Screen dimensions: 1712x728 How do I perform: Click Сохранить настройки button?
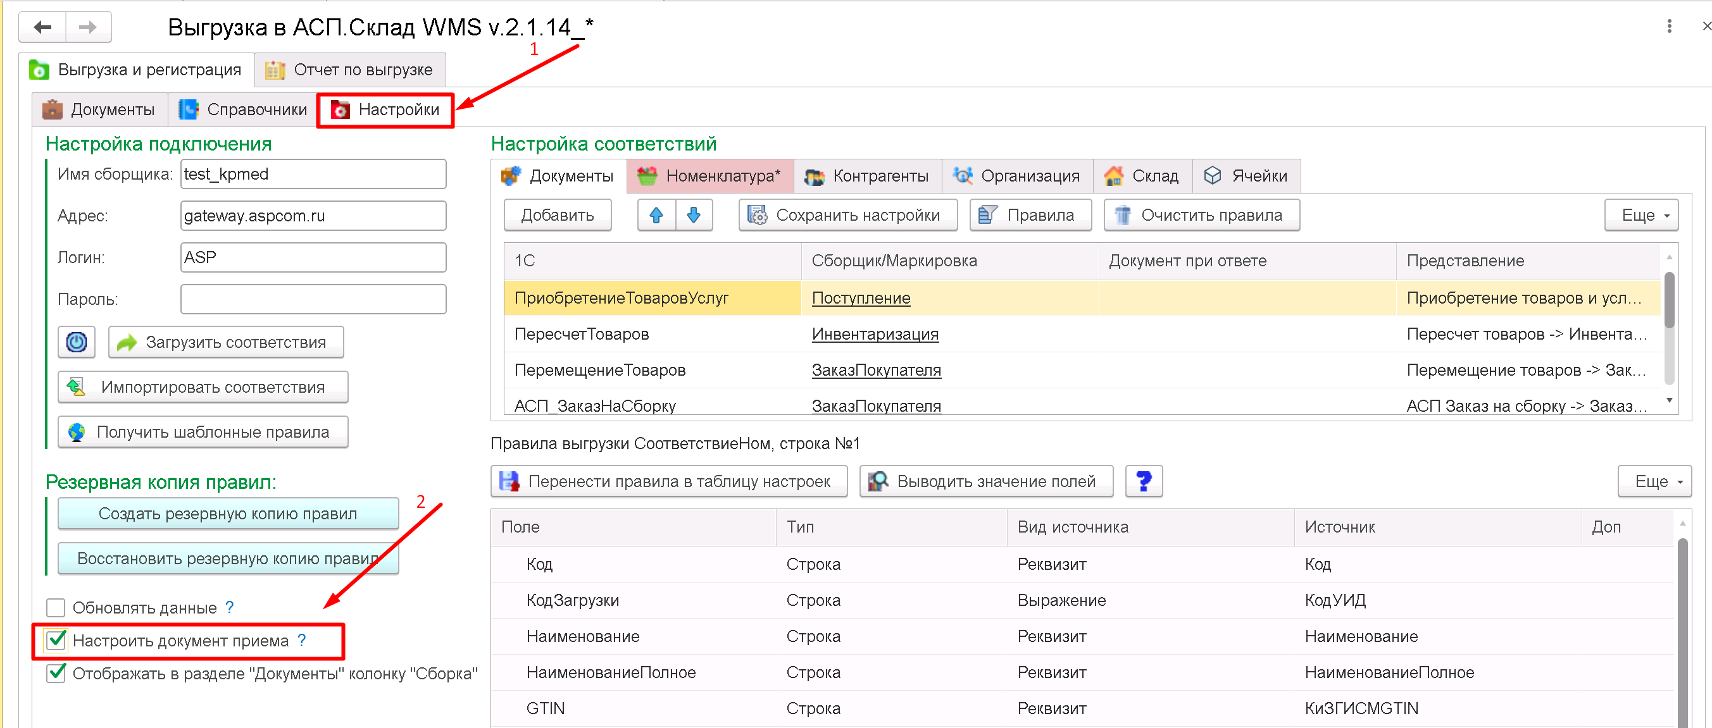(847, 215)
